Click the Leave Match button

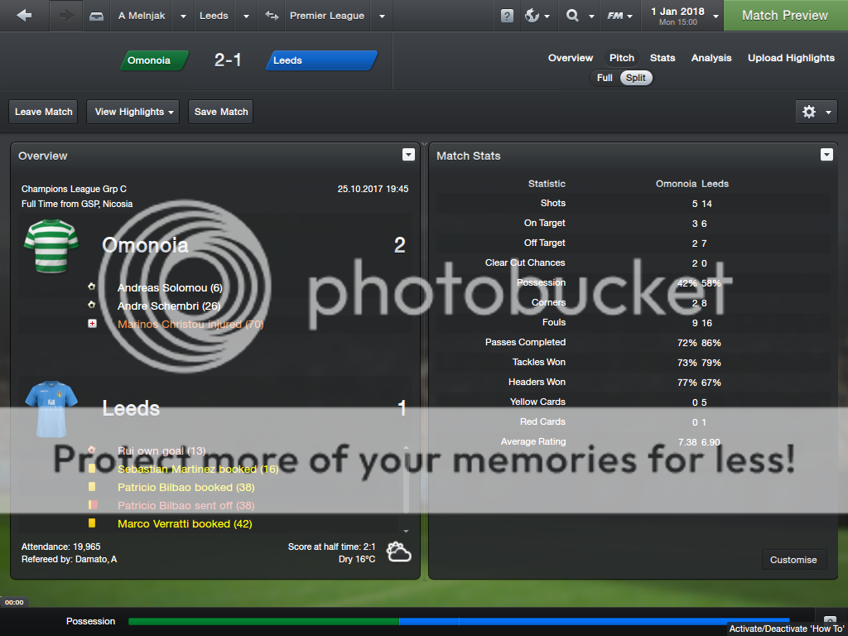click(x=44, y=112)
